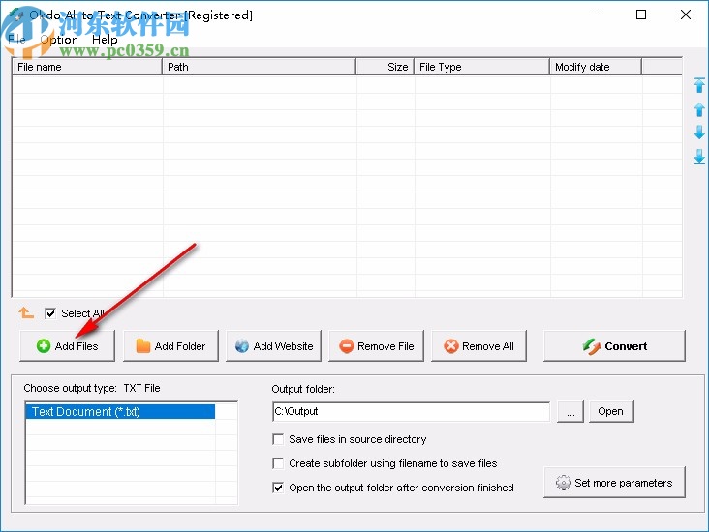This screenshot has width=709, height=532.
Task: Click the Remove All button
Action: coord(478,346)
